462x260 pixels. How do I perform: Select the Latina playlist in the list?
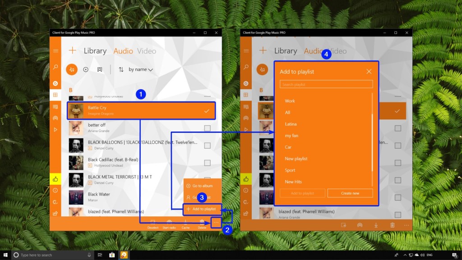[291, 124]
